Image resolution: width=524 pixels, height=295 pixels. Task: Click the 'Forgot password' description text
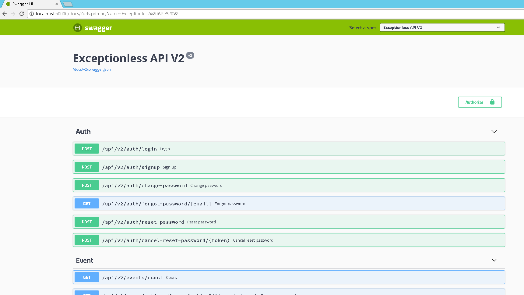pyautogui.click(x=230, y=204)
